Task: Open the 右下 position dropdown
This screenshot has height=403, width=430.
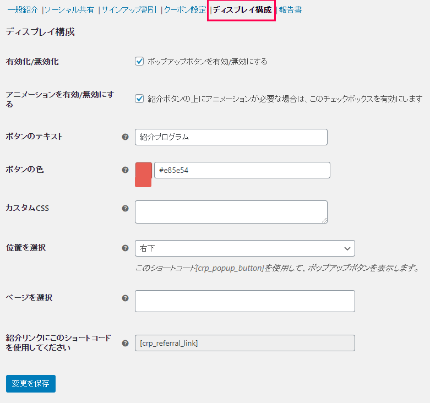Action: [245, 248]
